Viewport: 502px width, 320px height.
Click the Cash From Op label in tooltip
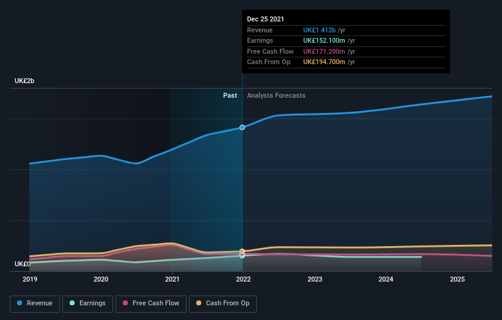(x=268, y=62)
